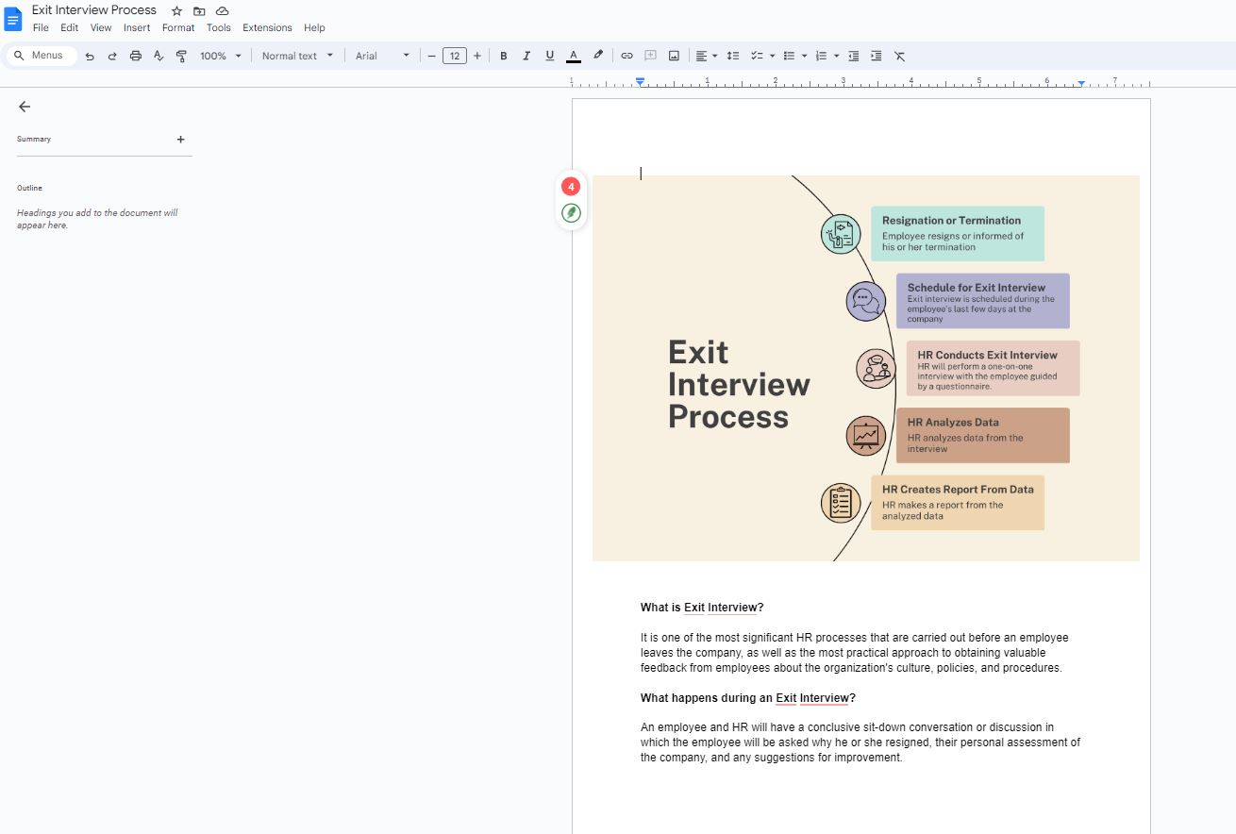Screen dimensions: 1236x834
Task: Open the 100% zoom dropdown
Action: pos(221,56)
